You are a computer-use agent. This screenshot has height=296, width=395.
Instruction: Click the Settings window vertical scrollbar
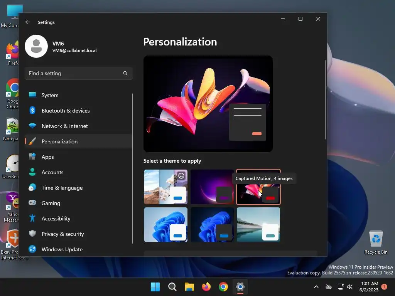tap(325, 99)
